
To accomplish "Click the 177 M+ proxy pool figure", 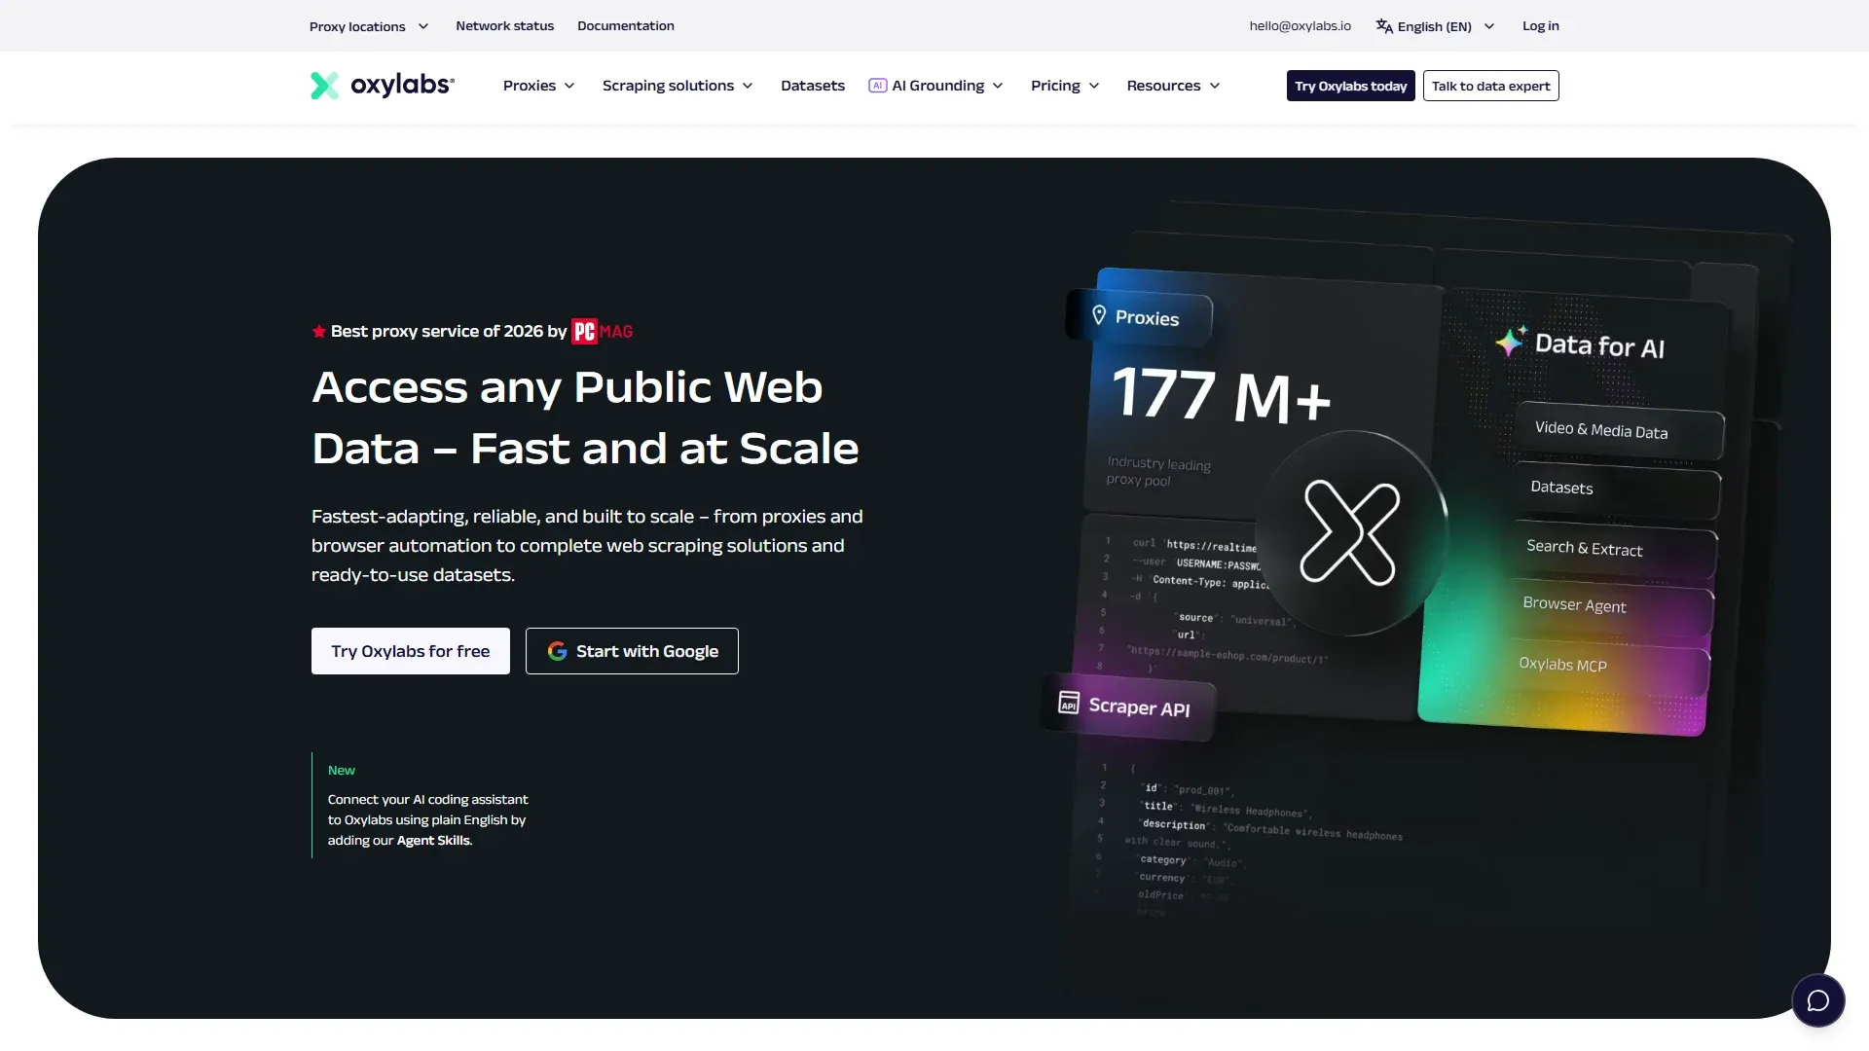I will coord(1222,395).
